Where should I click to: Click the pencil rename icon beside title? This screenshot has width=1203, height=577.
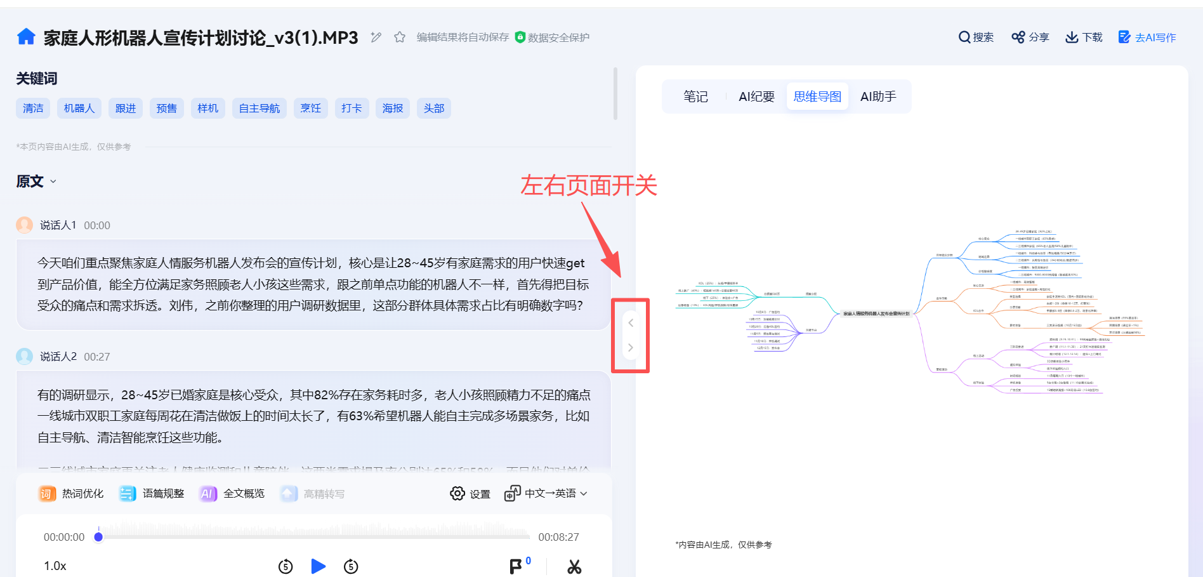coord(376,37)
